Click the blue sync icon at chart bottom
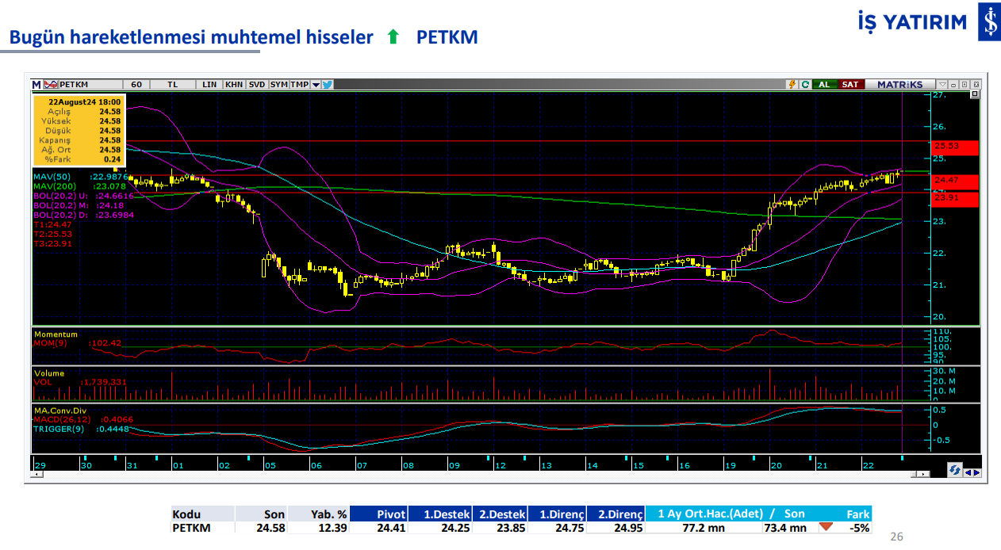The image size is (1001, 550). (x=955, y=470)
